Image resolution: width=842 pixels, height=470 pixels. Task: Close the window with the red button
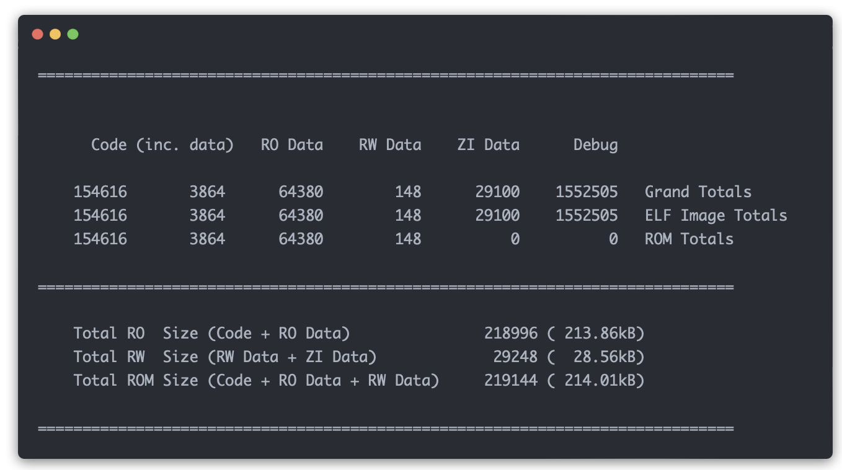(x=37, y=34)
